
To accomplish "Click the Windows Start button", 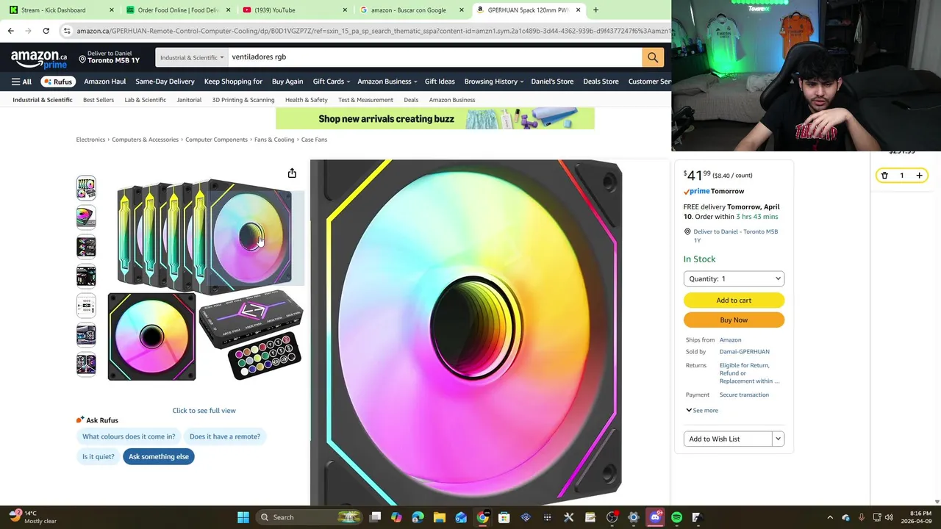I will 243,517.
